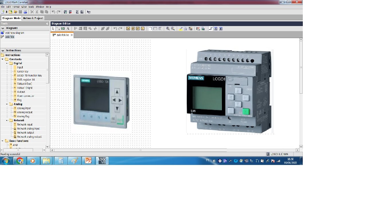Click the Zoom out magnifier icon
This screenshot has height=206, width=367.
[x=173, y=29]
